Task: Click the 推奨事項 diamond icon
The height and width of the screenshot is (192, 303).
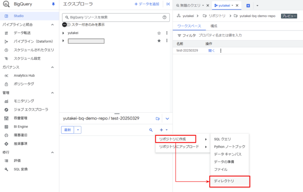Action: (6, 144)
